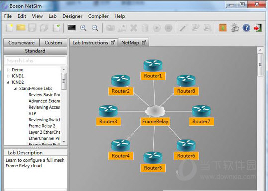Click the lab tree scrollbar thumb
Image resolution: width=268 pixels, height=191 pixels.
pyautogui.click(x=64, y=81)
